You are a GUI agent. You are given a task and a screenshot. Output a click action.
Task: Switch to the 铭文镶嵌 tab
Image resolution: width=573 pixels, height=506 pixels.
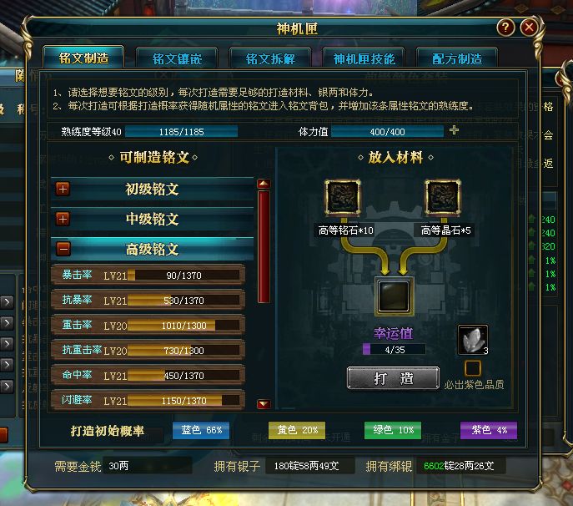pyautogui.click(x=177, y=58)
